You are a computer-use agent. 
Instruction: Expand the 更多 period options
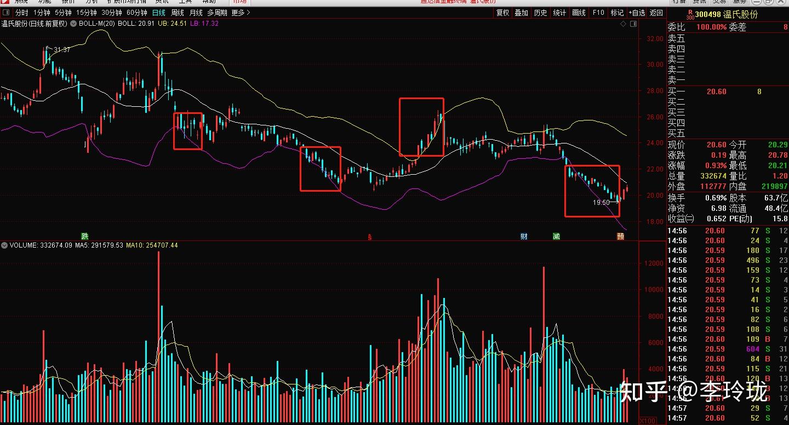point(241,13)
